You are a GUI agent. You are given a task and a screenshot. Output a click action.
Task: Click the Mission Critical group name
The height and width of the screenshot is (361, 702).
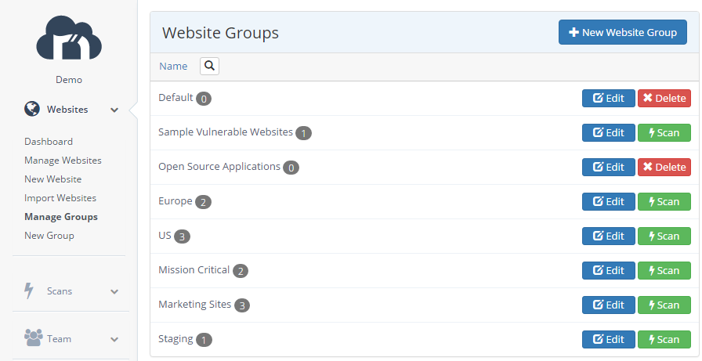click(194, 269)
